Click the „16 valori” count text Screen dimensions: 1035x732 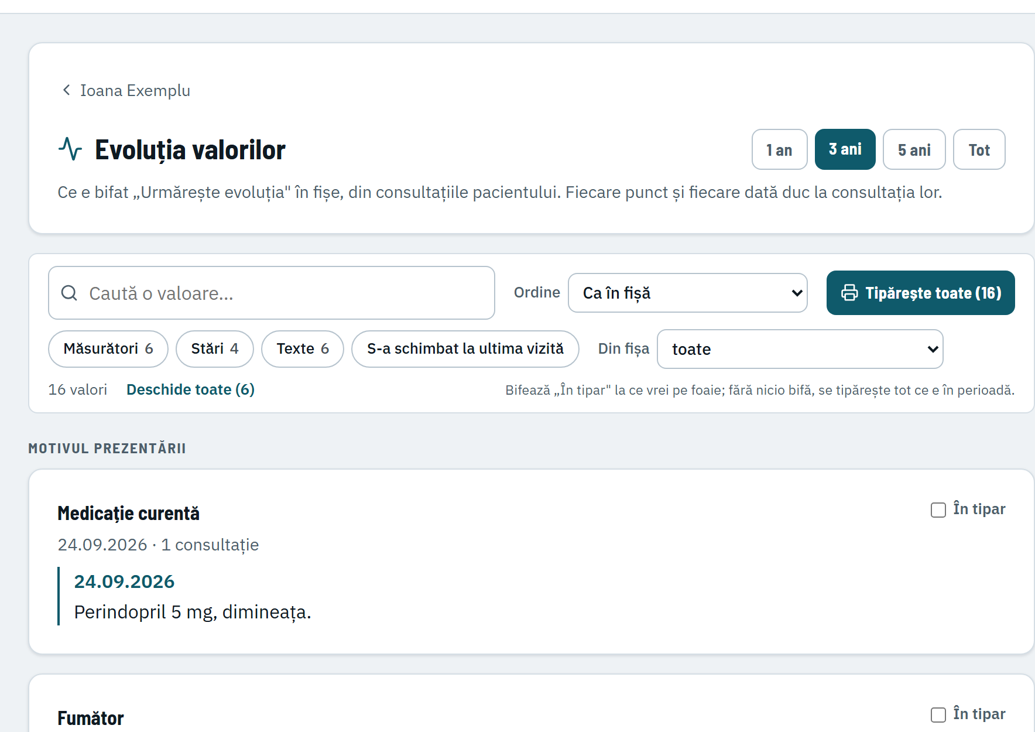pos(78,389)
